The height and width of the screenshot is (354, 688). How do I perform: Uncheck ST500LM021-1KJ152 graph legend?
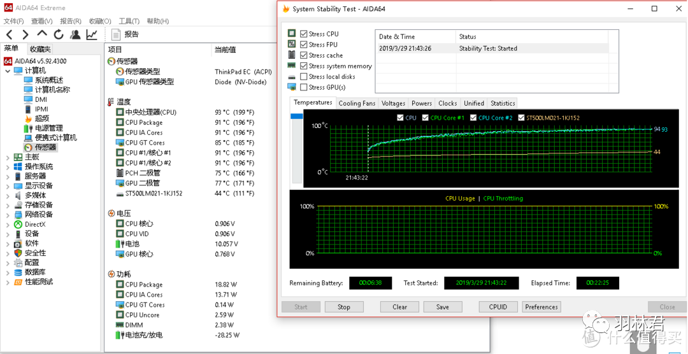click(x=521, y=118)
